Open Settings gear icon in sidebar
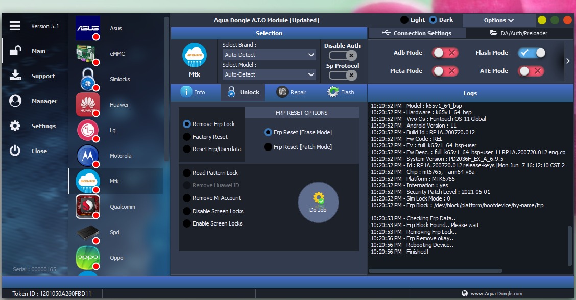 [15, 126]
